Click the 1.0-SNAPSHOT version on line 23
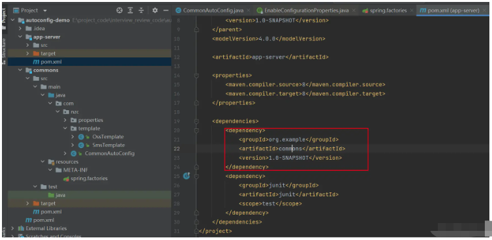 288,157
